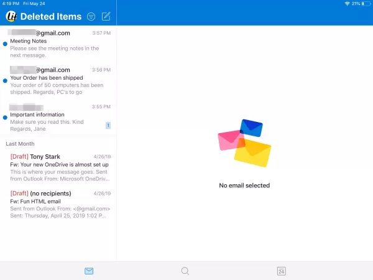Open the Calendar tab

click(281, 271)
